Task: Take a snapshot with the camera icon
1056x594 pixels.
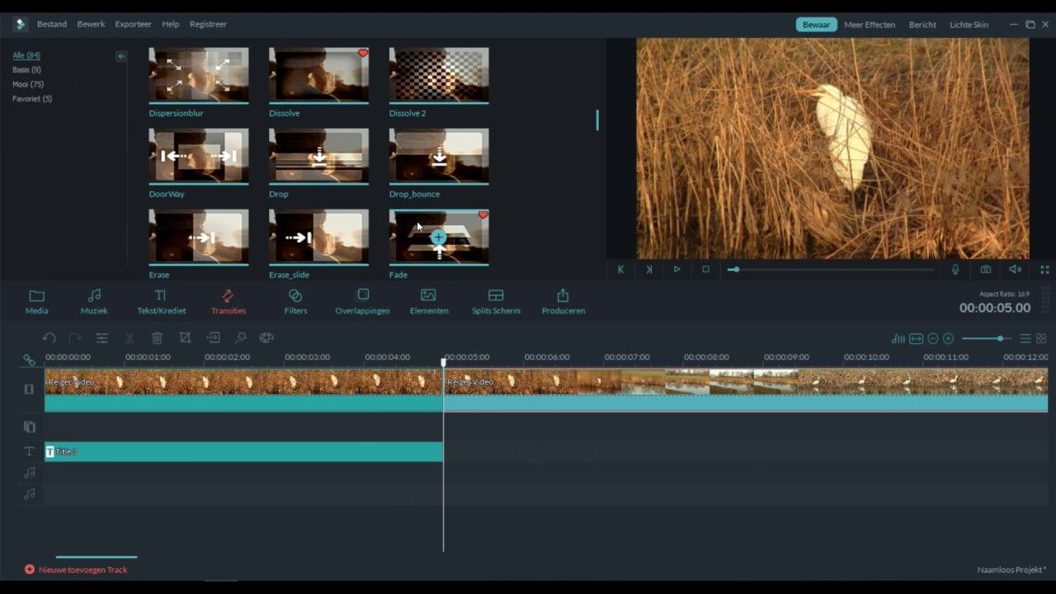Action: pyautogui.click(x=985, y=269)
